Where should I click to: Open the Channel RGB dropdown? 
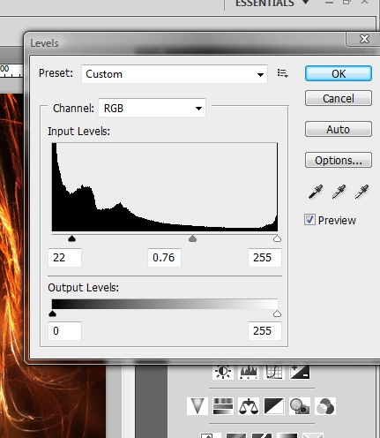click(x=152, y=108)
